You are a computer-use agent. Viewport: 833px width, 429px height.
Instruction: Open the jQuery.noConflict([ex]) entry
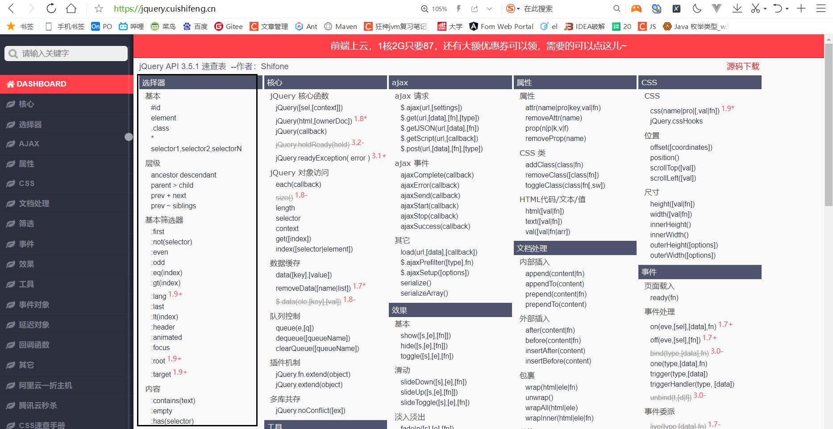click(310, 410)
